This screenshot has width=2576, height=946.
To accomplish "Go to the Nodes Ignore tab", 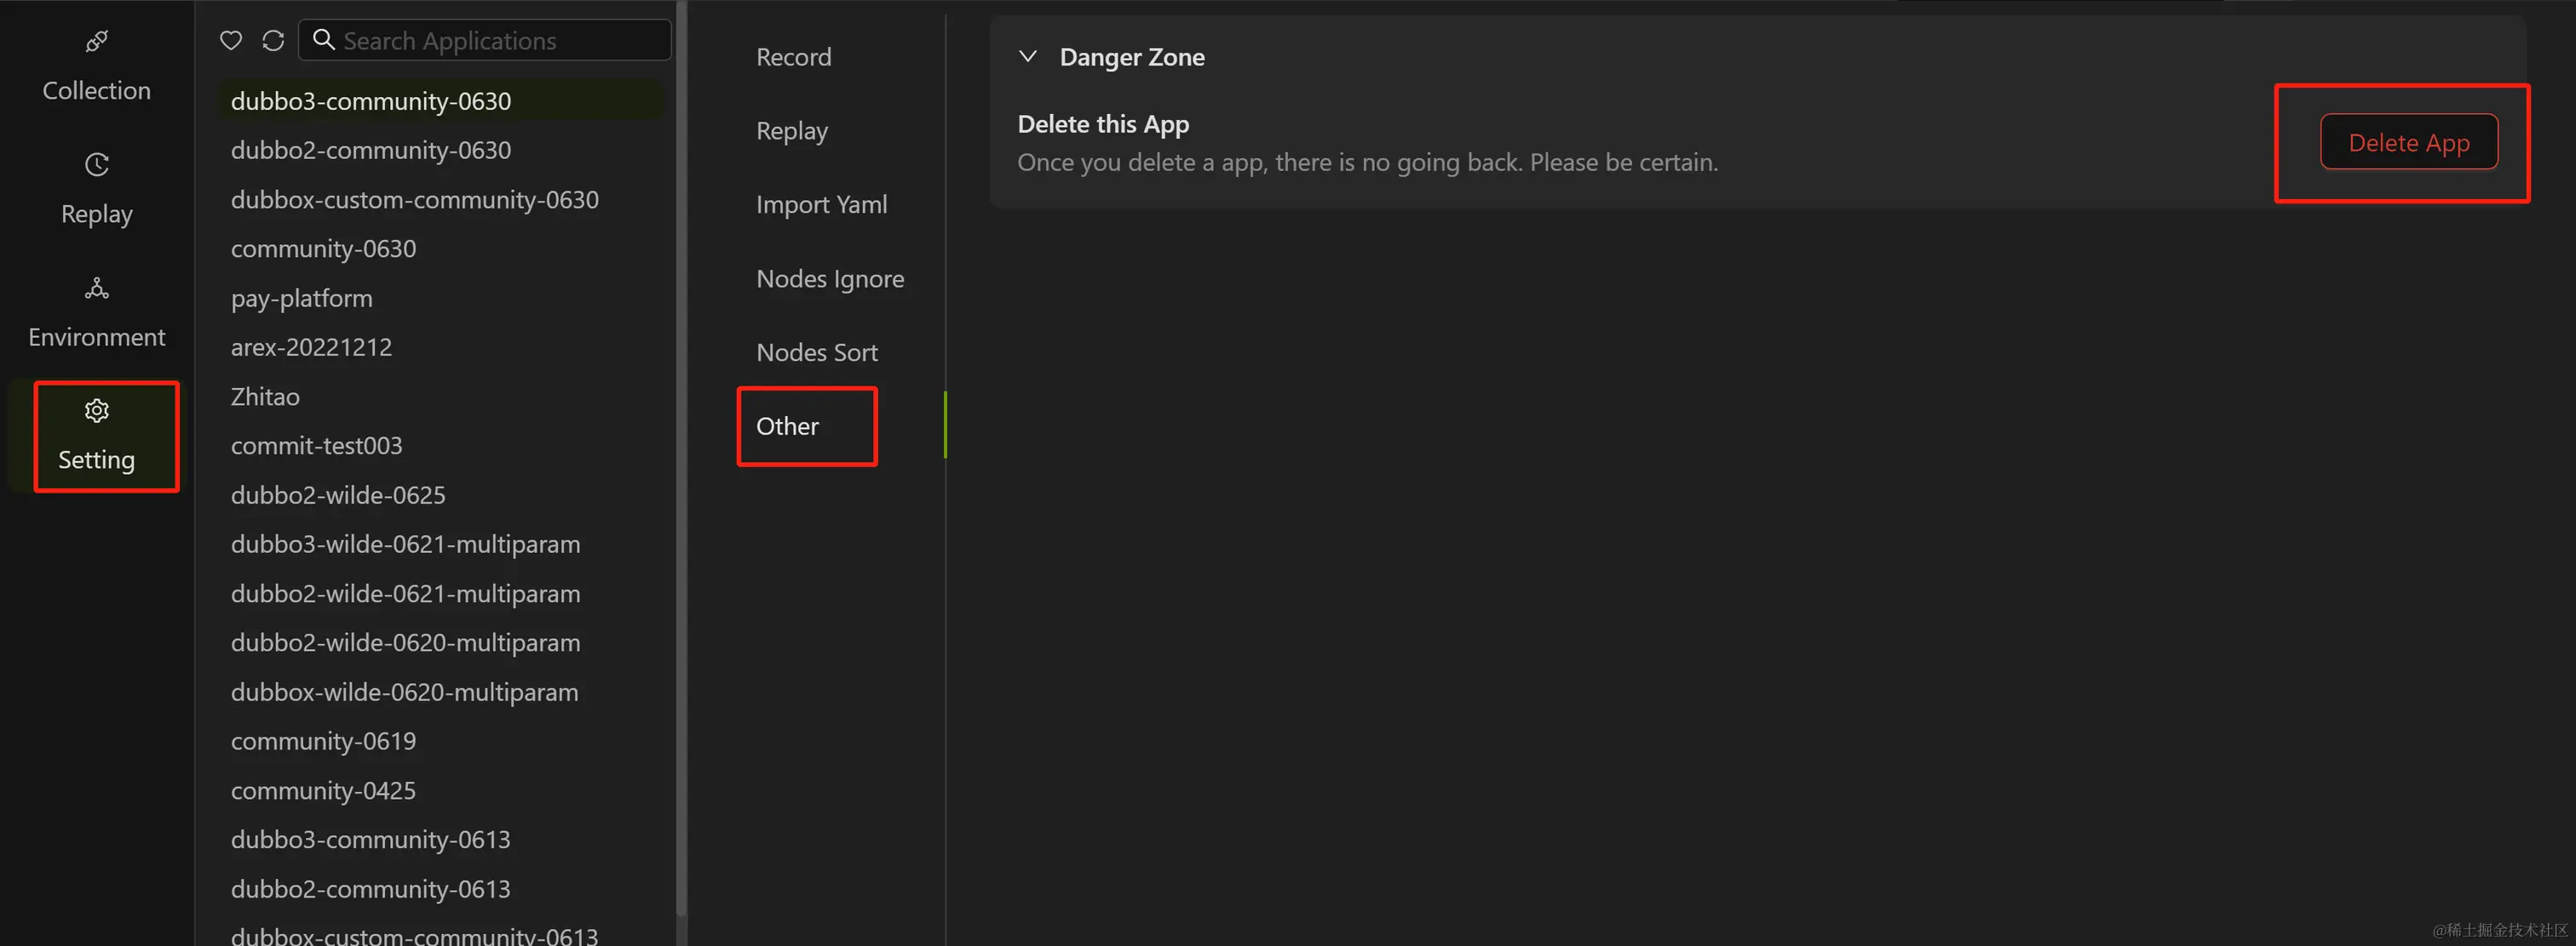I will tap(829, 279).
